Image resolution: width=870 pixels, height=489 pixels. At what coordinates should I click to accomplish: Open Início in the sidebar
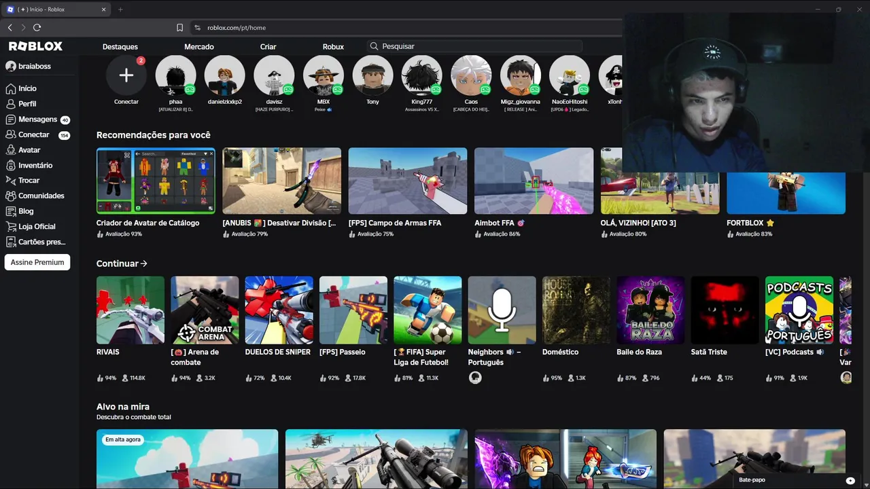point(27,88)
